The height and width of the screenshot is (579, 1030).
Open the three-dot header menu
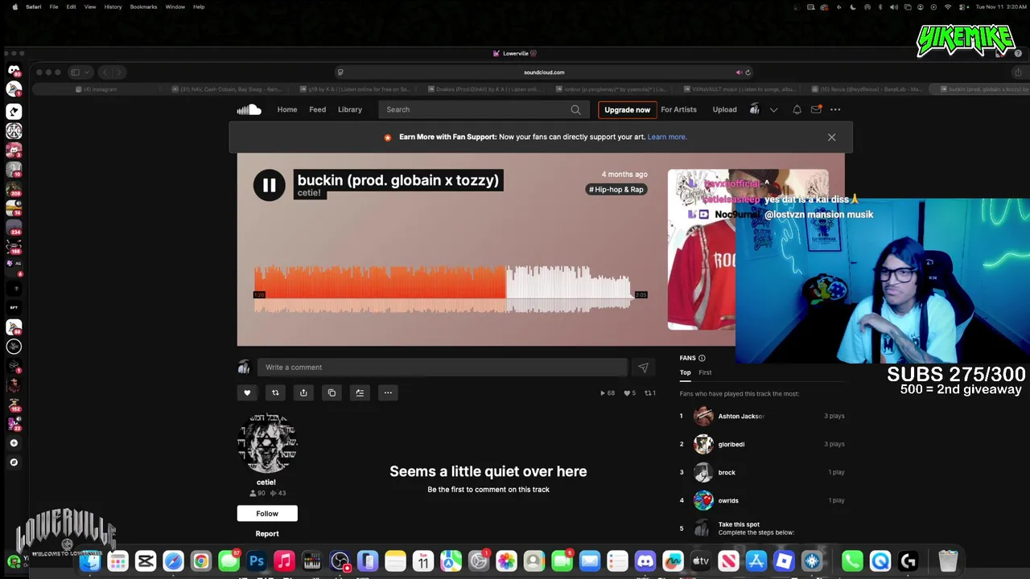point(835,109)
